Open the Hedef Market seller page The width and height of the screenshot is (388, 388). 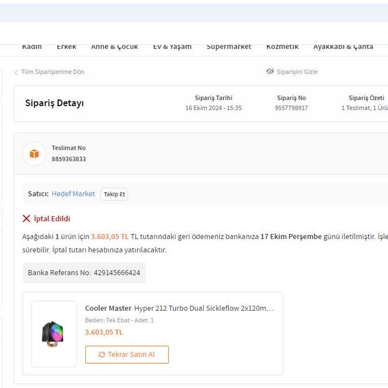coord(73,194)
